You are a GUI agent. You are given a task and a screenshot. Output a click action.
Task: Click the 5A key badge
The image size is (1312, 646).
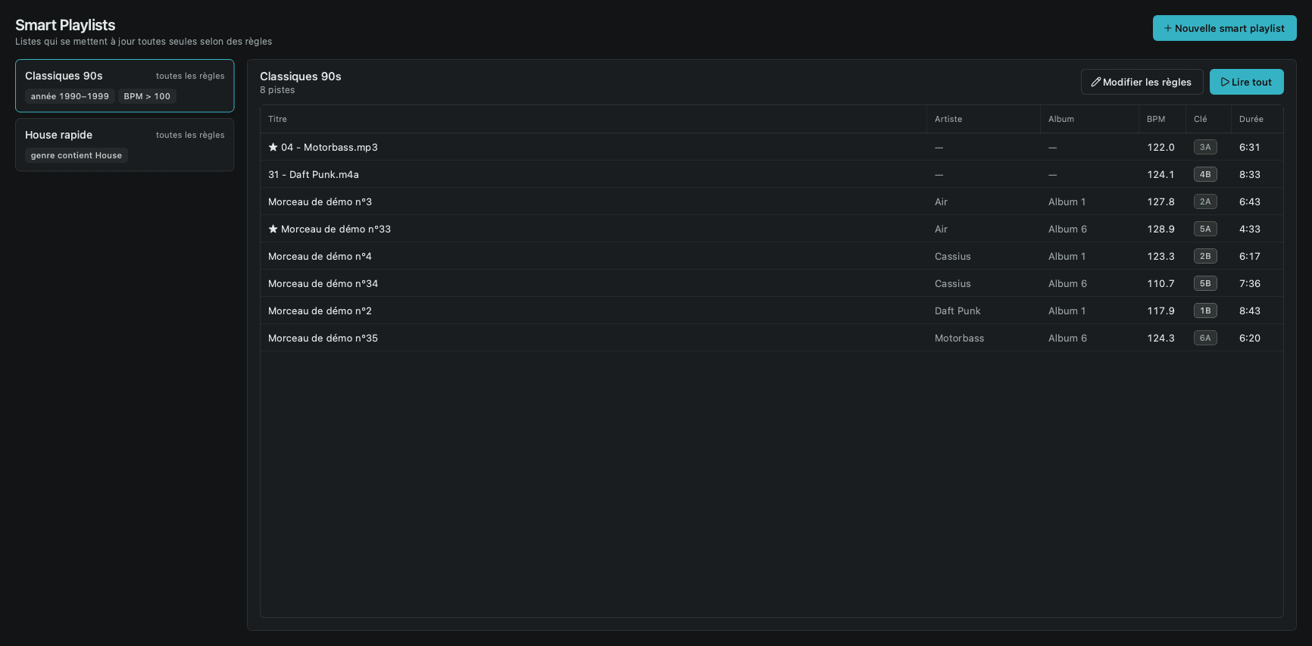(1205, 229)
